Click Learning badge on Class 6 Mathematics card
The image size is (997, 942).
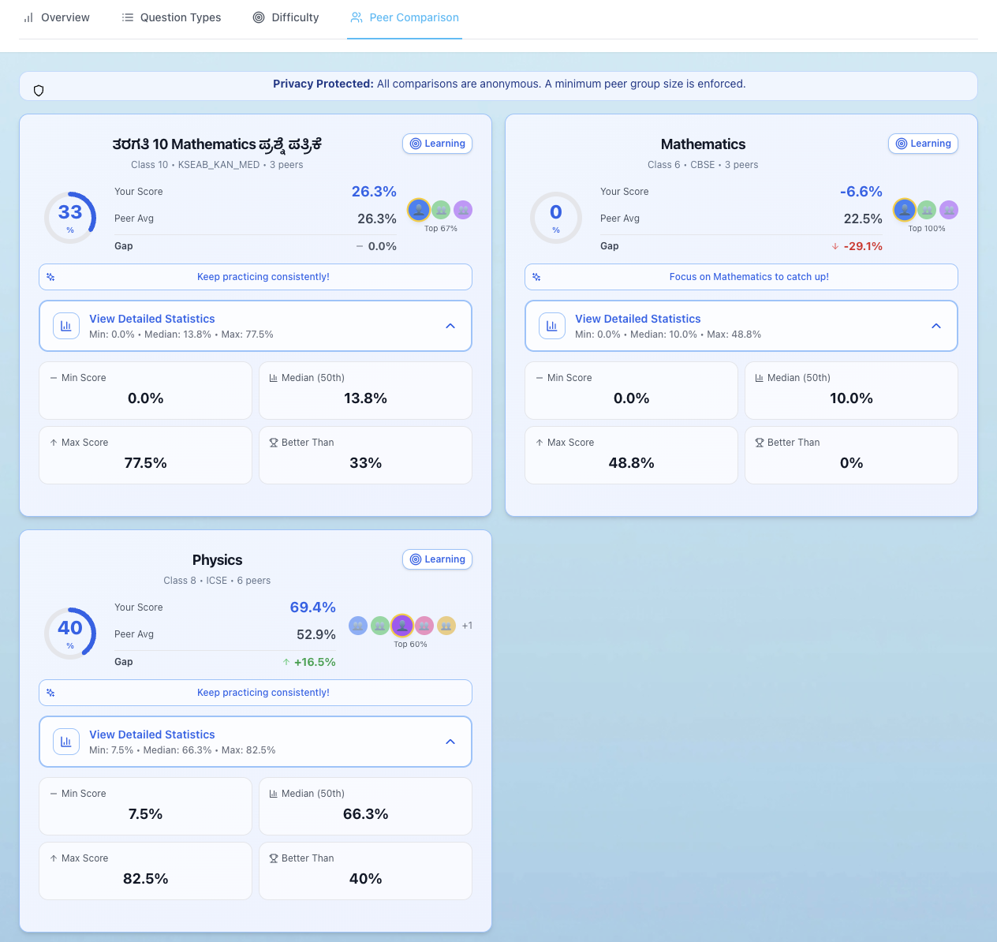tap(924, 144)
